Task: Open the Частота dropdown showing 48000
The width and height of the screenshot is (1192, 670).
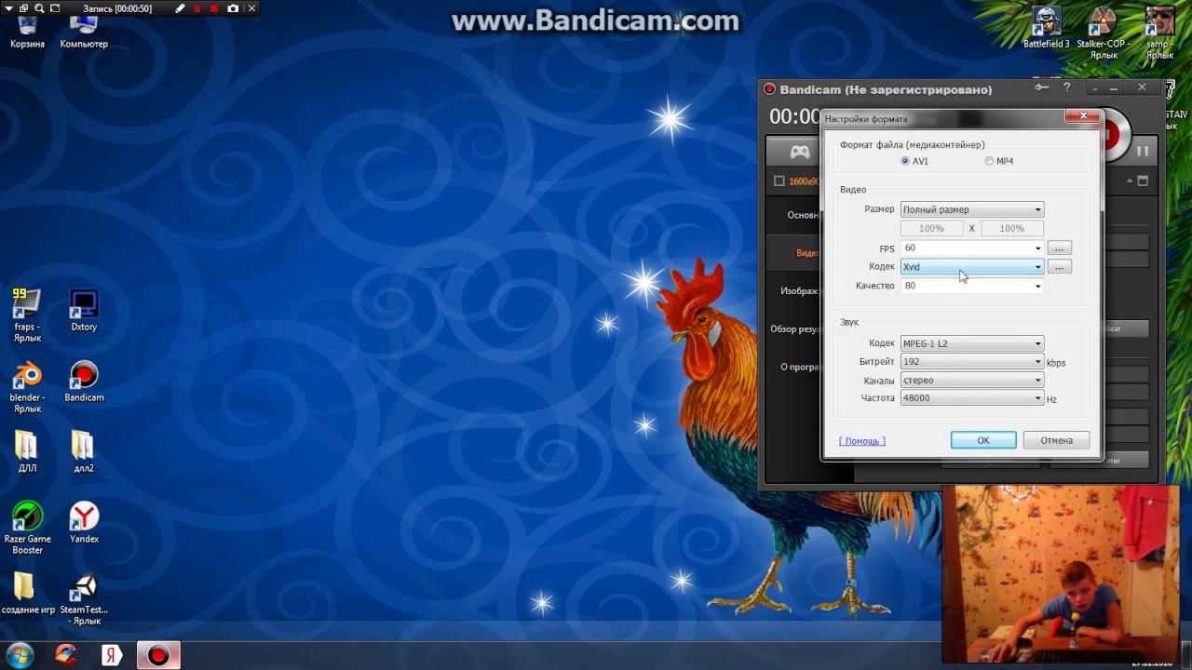Action: pyautogui.click(x=972, y=398)
